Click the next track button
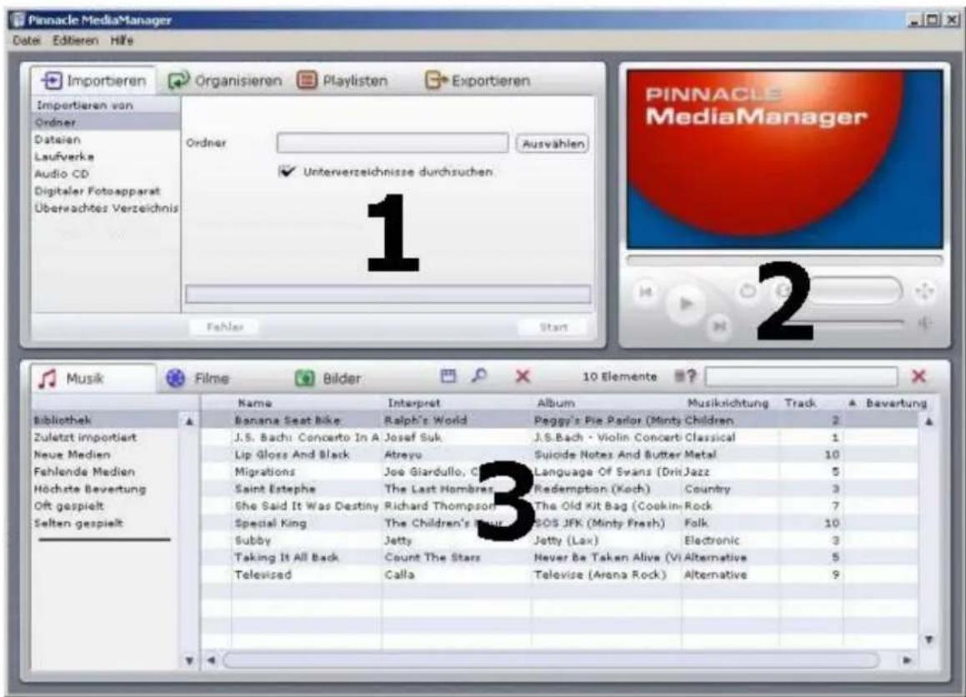Image resolution: width=966 pixels, height=697 pixels. (x=719, y=325)
